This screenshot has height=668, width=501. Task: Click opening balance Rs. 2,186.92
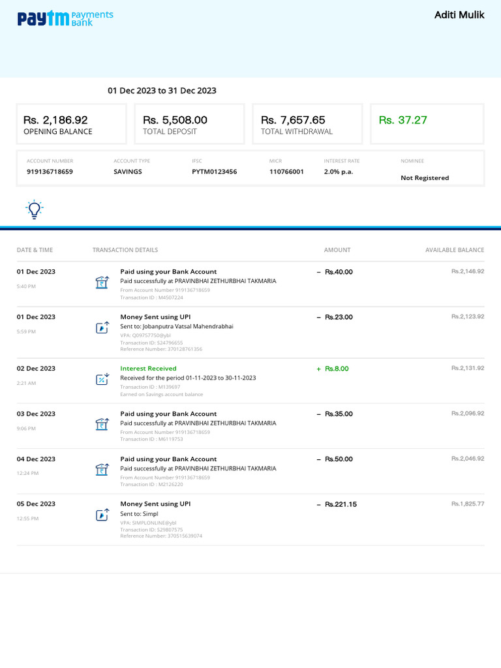pos(55,120)
